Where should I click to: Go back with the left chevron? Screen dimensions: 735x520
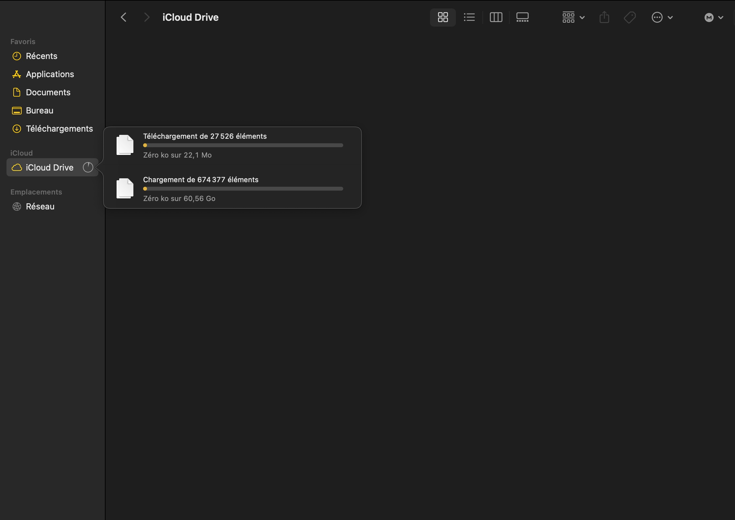click(123, 17)
